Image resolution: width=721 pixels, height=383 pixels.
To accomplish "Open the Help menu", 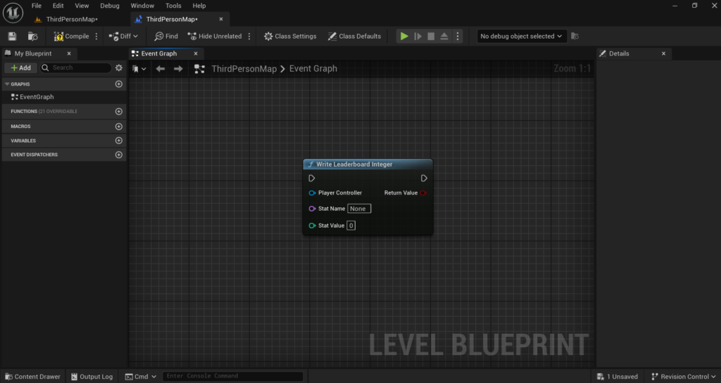I will tap(199, 6).
